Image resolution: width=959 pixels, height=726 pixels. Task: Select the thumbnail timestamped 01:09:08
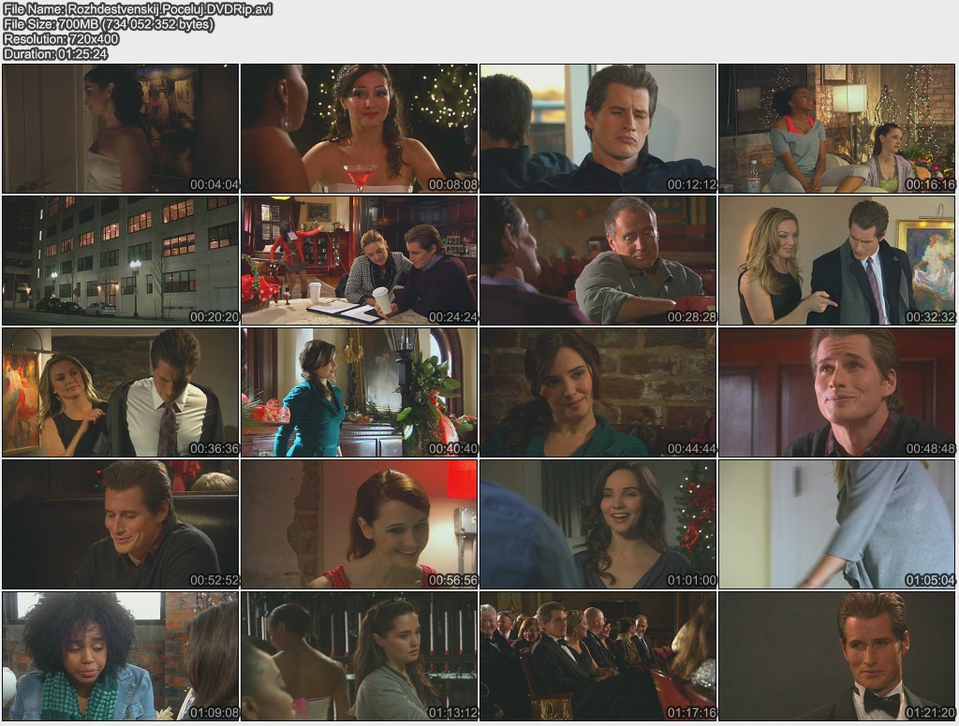coord(121,656)
